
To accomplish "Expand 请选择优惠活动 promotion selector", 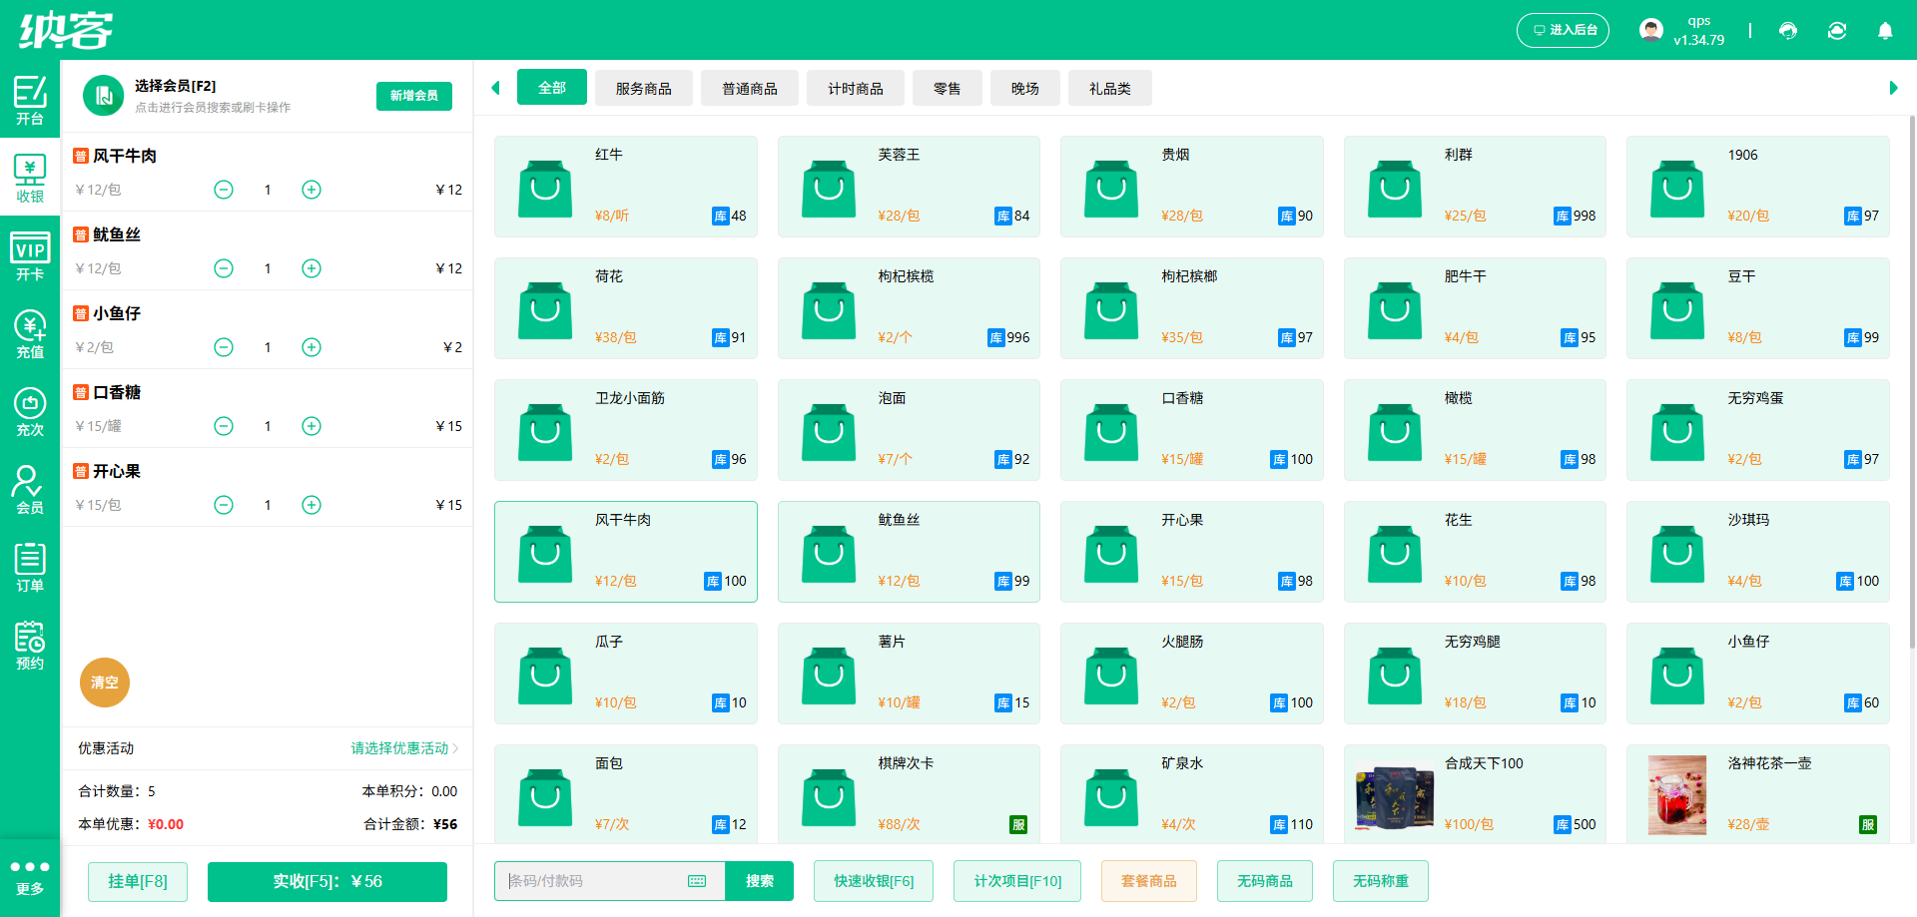I will pyautogui.click(x=404, y=748).
